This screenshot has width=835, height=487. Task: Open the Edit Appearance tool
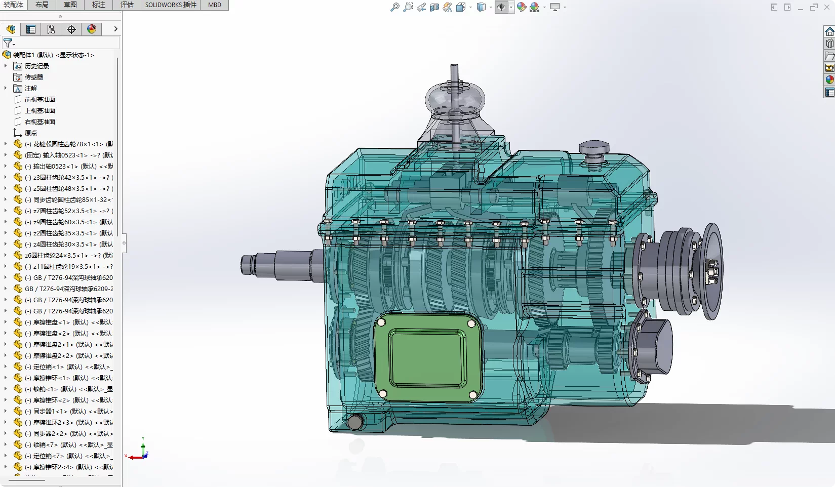point(522,7)
